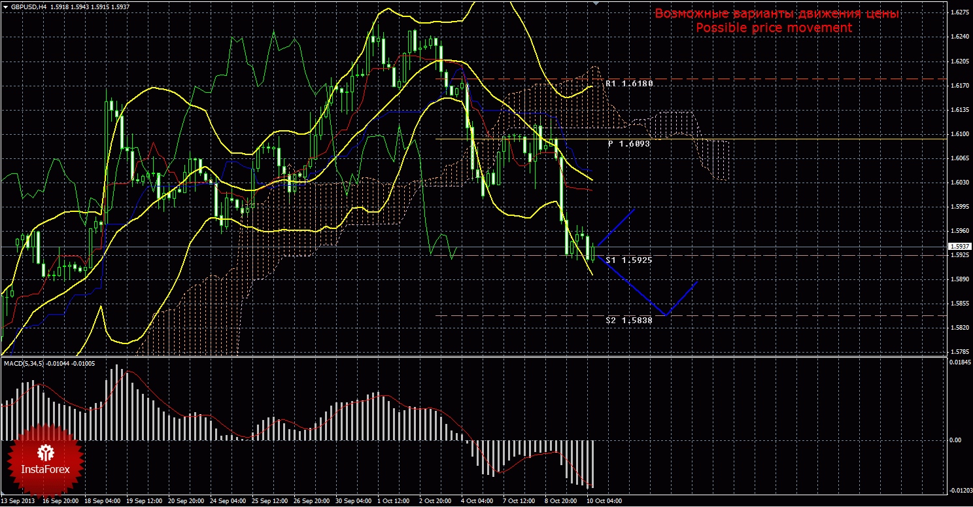Click the 1.6275 value on price scale
This screenshot has width=973, height=507.
960,12
